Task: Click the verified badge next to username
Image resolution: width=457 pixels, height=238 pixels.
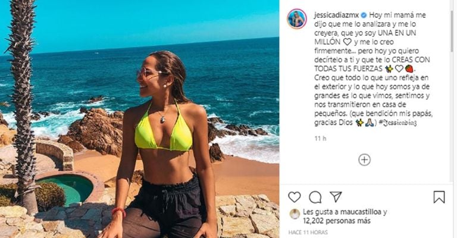Action: (364, 15)
